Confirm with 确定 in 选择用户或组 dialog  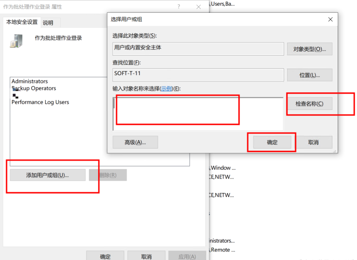(x=272, y=142)
